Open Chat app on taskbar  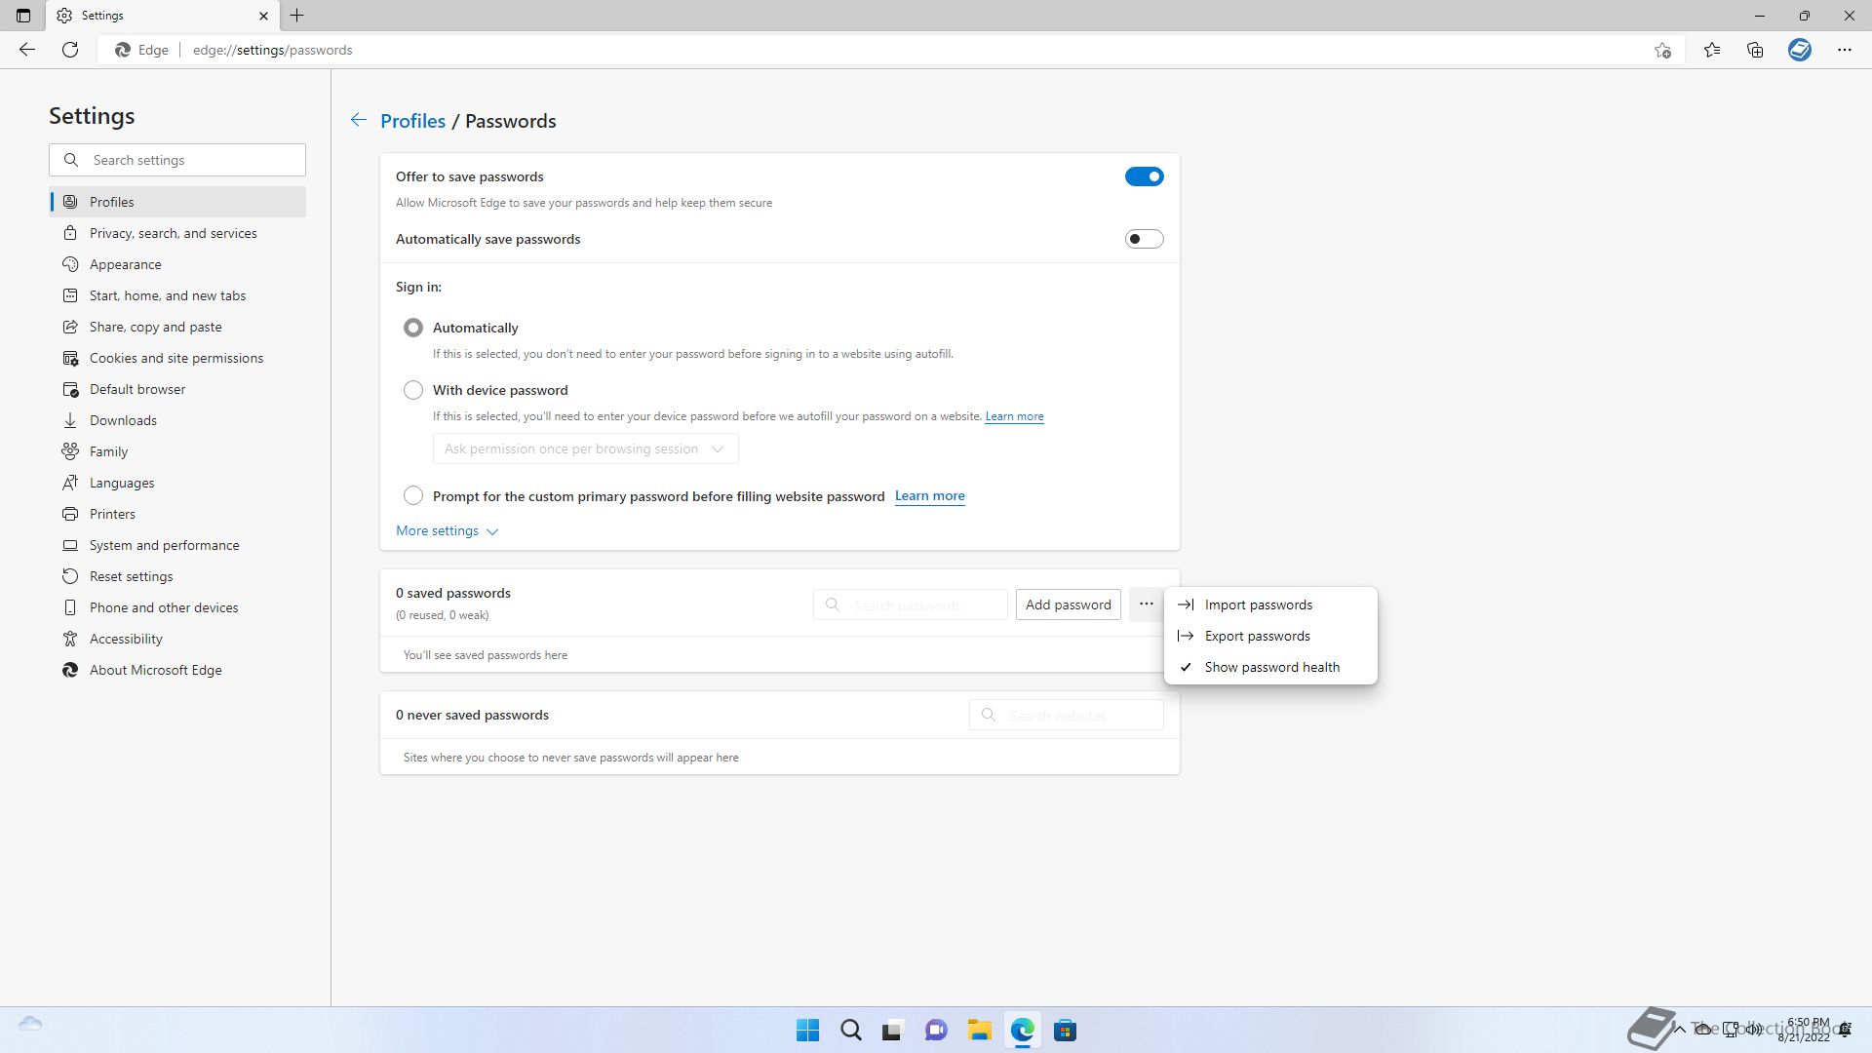(x=936, y=1031)
